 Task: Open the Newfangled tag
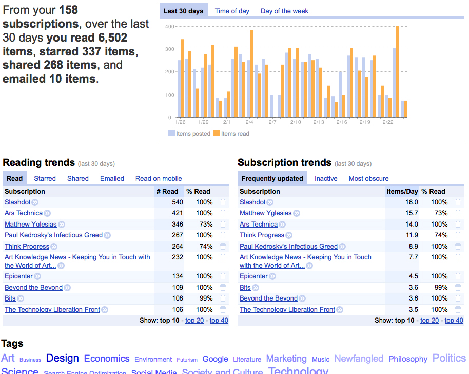pos(359,359)
